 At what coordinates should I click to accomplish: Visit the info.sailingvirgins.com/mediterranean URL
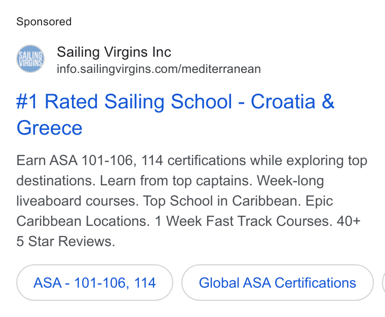tap(159, 69)
